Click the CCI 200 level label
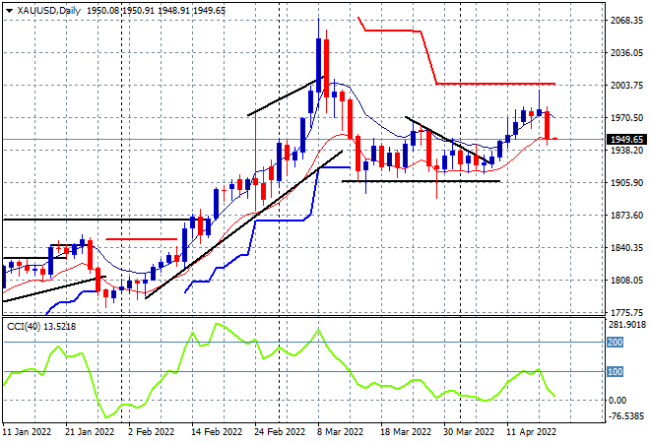Screen dimensions: 650x443 tap(615, 343)
